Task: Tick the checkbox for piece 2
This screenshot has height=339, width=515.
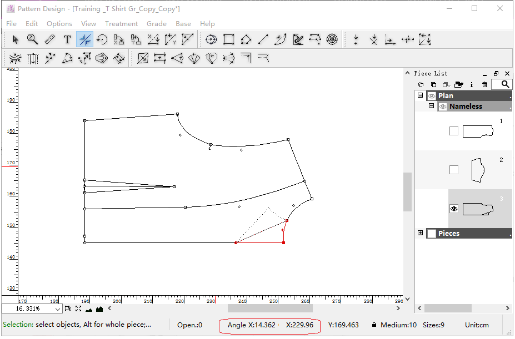Action: 454,170
